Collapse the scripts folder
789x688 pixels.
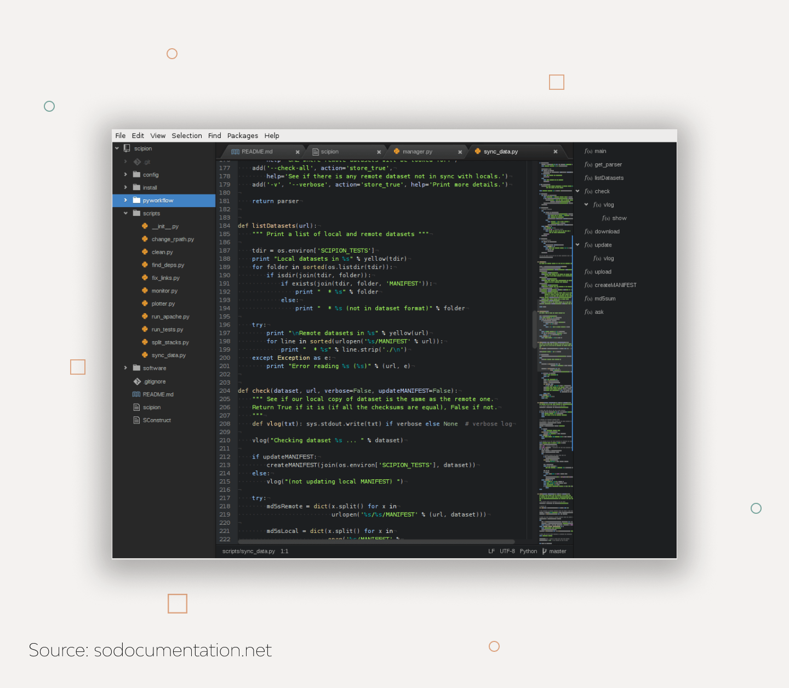(125, 213)
